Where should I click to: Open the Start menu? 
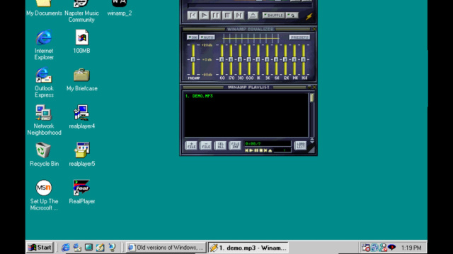click(x=40, y=248)
